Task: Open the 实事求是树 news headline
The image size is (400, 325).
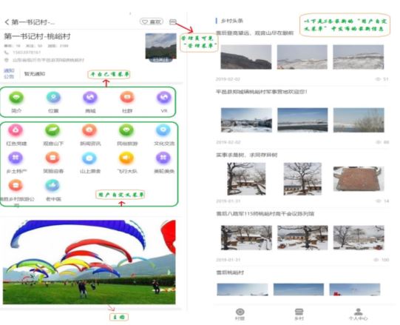Action: (x=247, y=155)
